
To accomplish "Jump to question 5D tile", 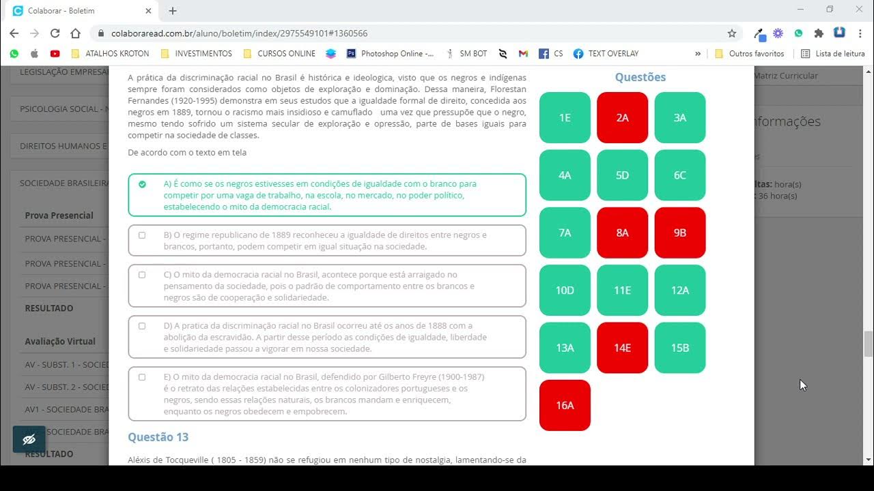I will coord(622,175).
